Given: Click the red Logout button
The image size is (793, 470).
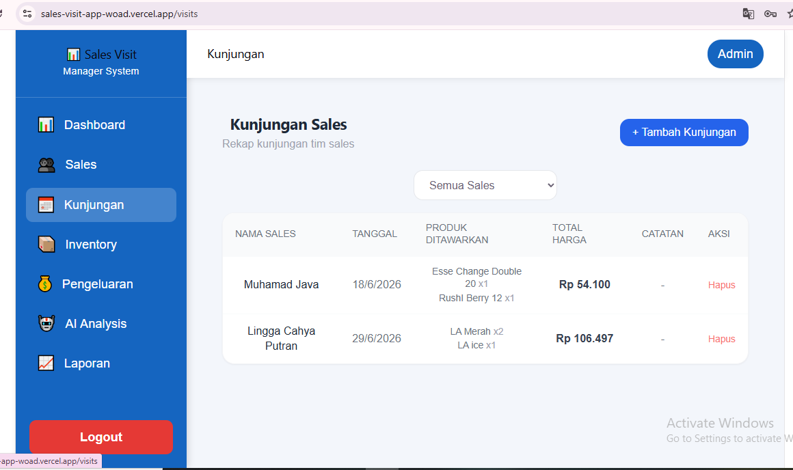Looking at the screenshot, I should pyautogui.click(x=101, y=437).
